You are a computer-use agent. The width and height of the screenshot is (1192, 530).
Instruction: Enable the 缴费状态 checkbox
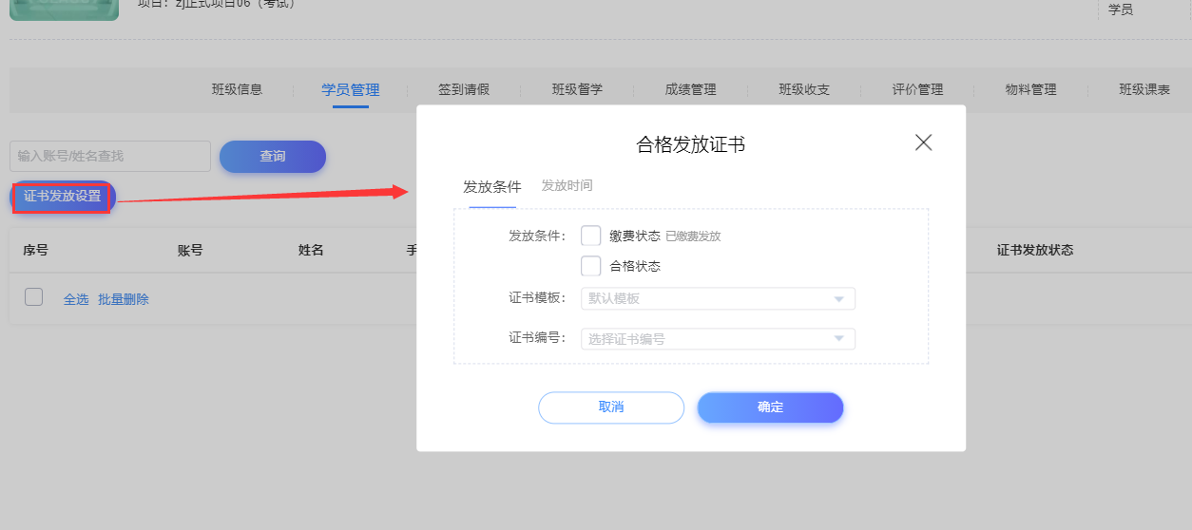(590, 236)
